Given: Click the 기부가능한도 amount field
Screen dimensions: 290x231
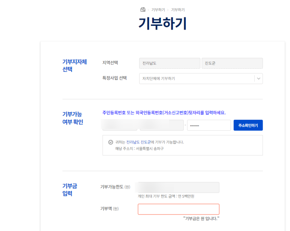Looking at the screenshot, I should (x=179, y=187).
